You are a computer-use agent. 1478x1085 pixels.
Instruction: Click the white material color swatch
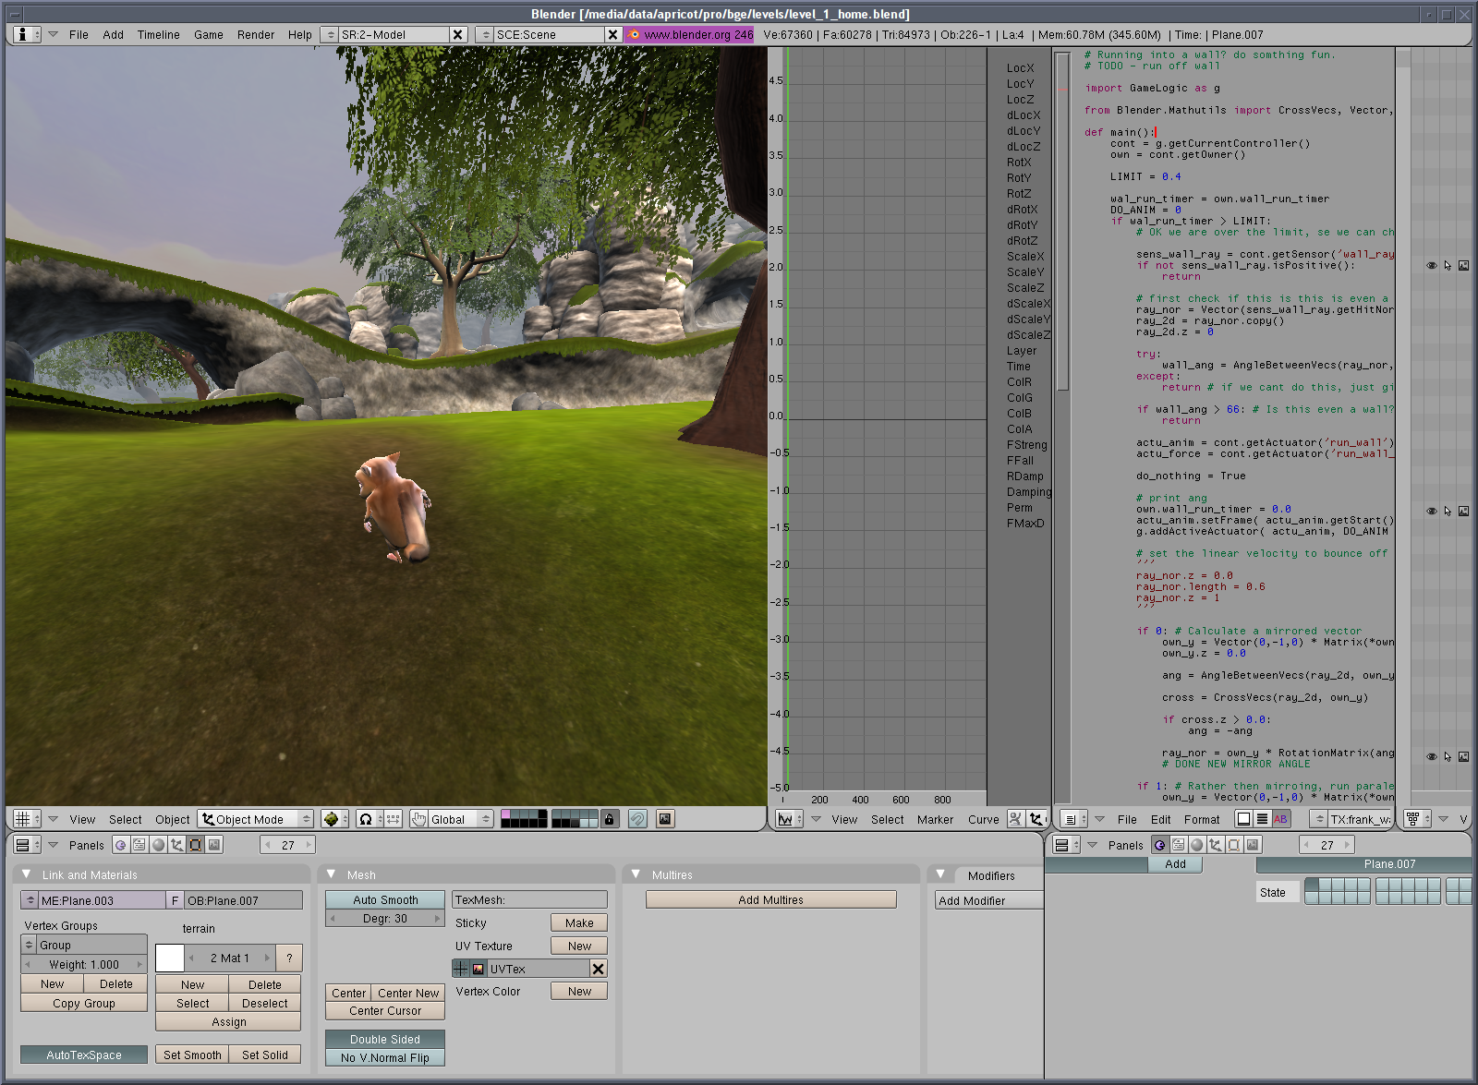[170, 958]
